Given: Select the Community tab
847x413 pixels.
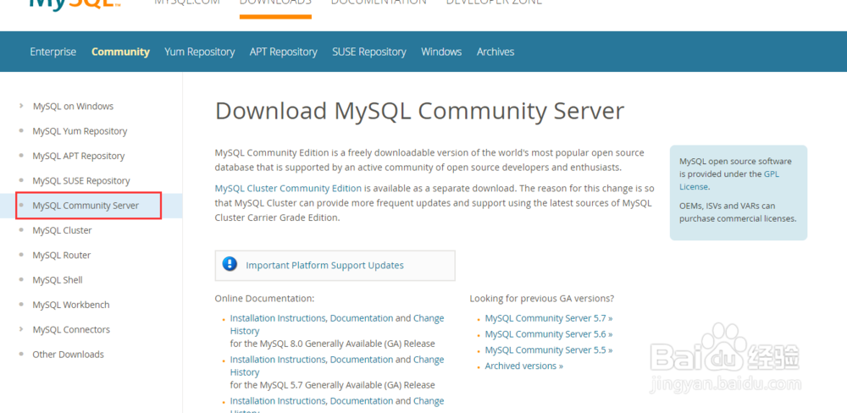Looking at the screenshot, I should [120, 52].
